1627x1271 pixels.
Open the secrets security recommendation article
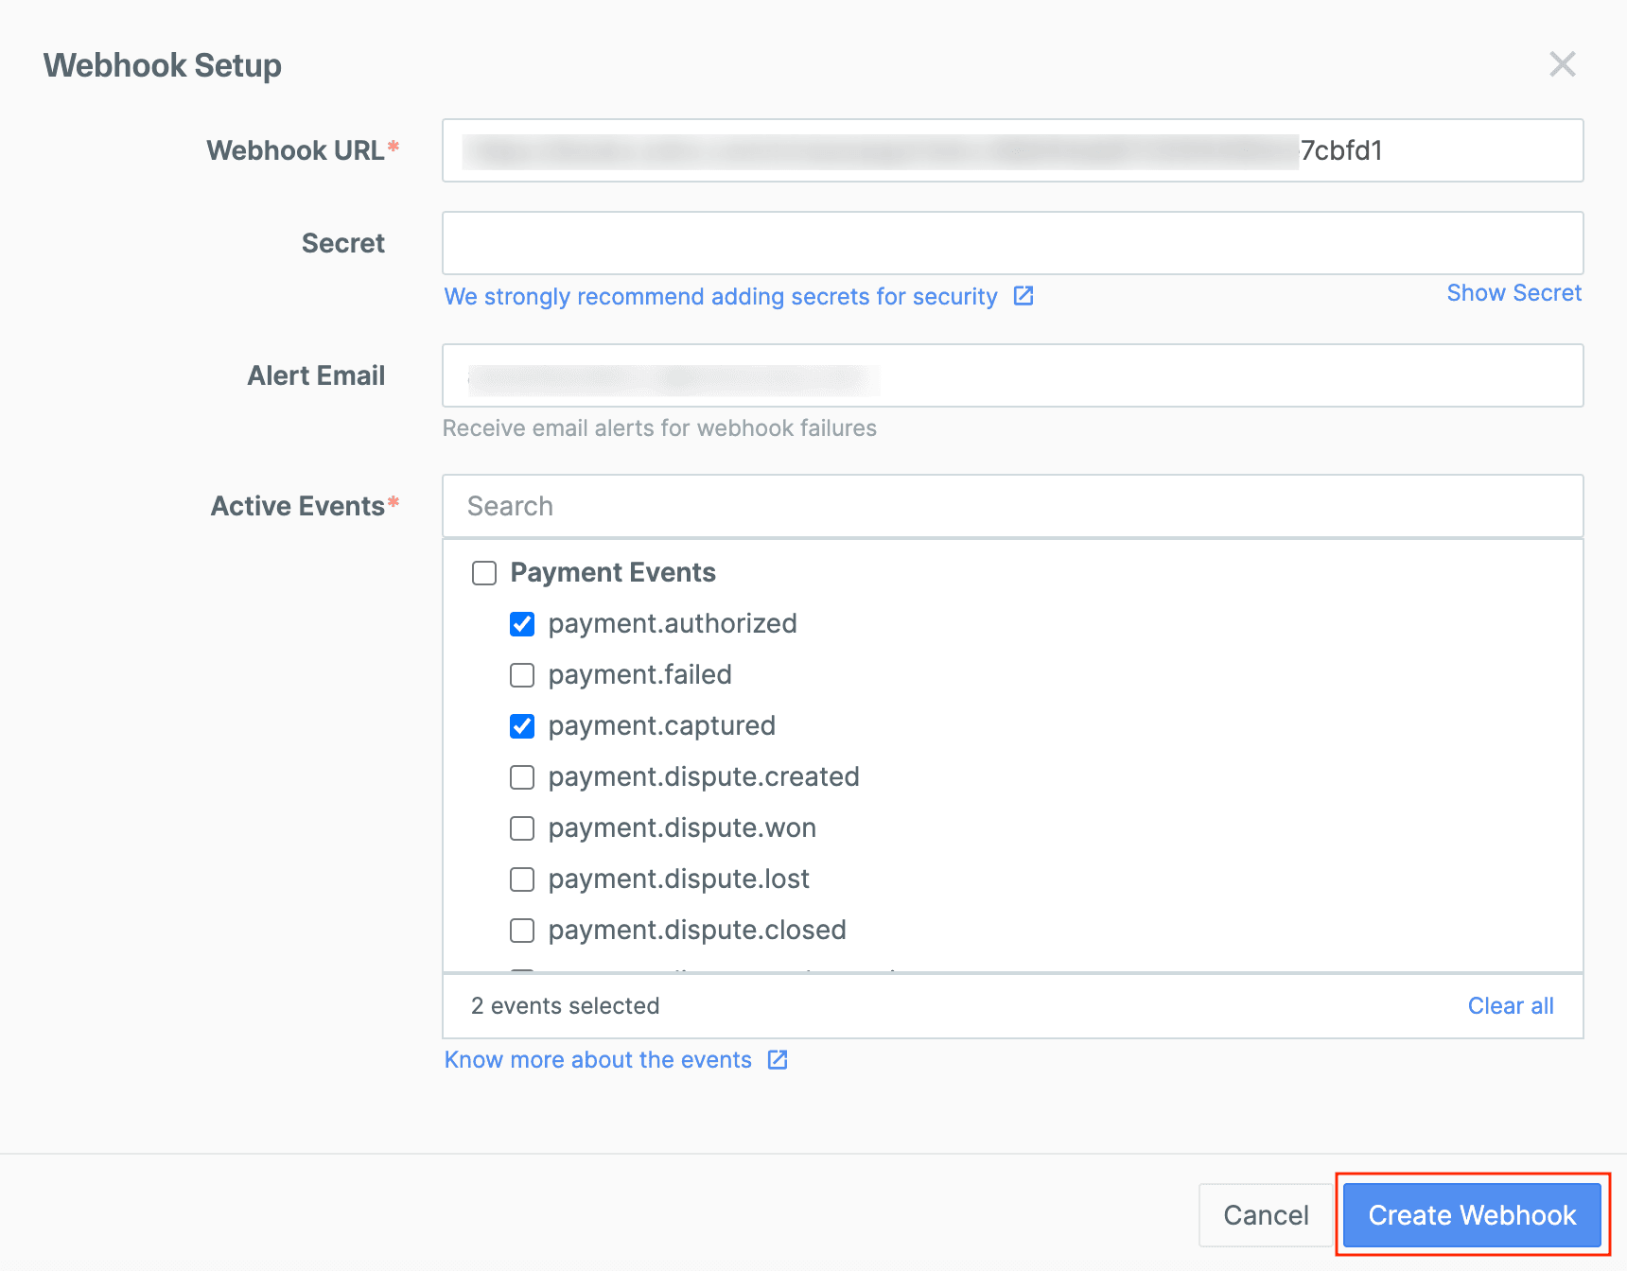[720, 296]
